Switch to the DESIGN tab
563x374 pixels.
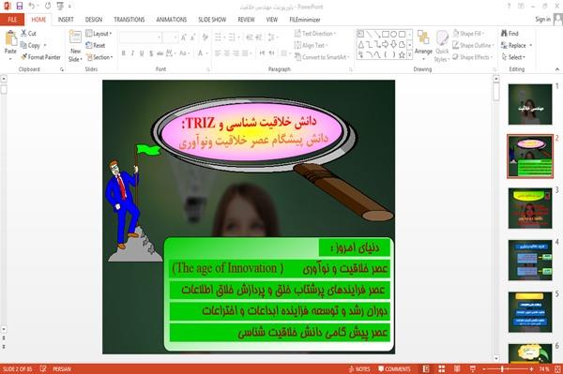[93, 20]
